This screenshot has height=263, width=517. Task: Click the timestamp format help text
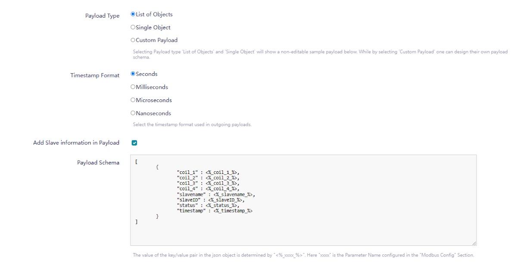click(192, 125)
